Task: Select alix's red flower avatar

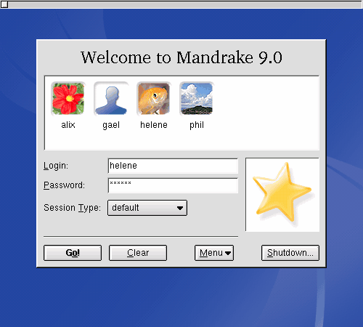Action: coord(68,99)
